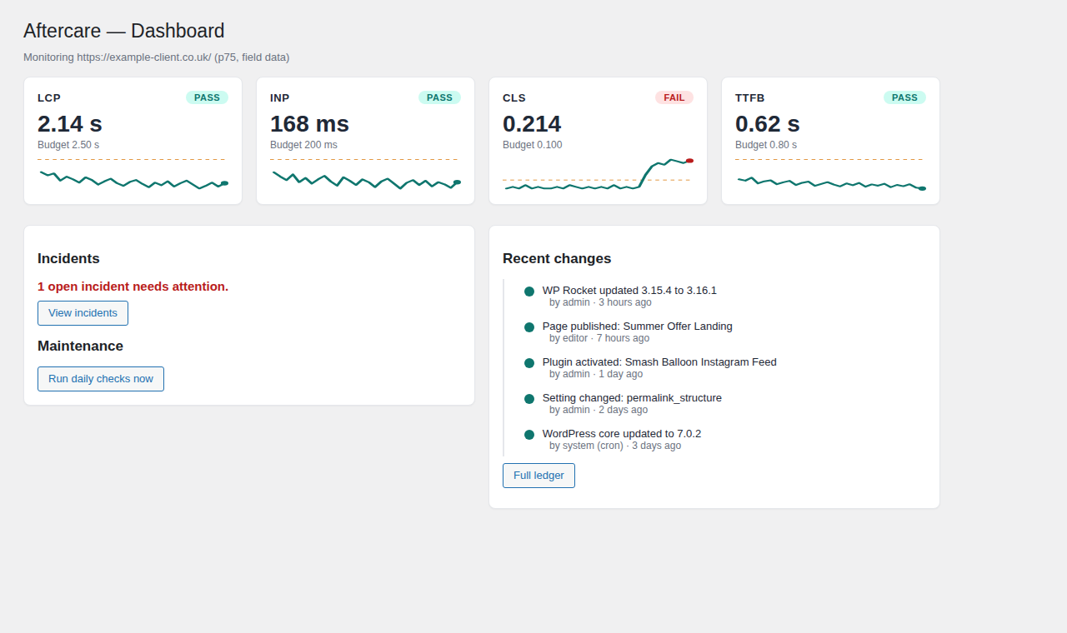Click Setting changed: permalink_structure entry
This screenshot has width=1067, height=633.
[632, 398]
